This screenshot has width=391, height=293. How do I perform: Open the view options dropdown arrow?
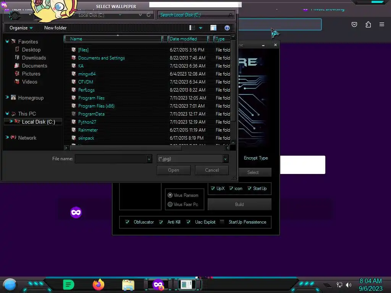200,28
